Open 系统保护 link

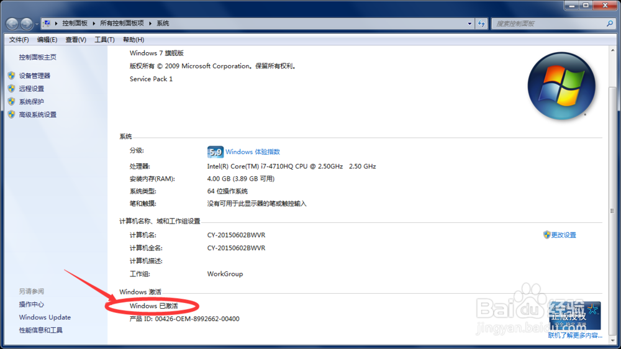31,102
